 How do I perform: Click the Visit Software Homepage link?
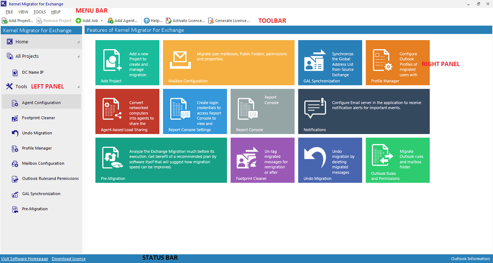[x=25, y=259]
